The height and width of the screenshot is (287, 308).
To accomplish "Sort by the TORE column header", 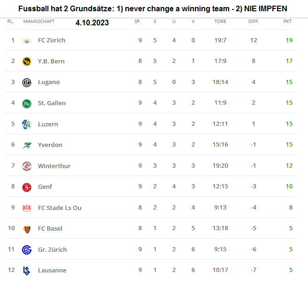I will (x=220, y=22).
